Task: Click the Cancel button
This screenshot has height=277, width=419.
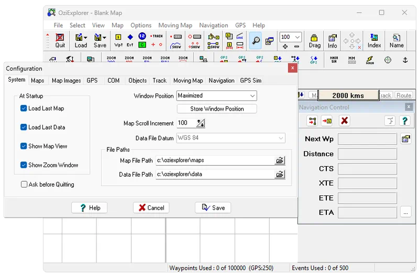Action: point(151,207)
